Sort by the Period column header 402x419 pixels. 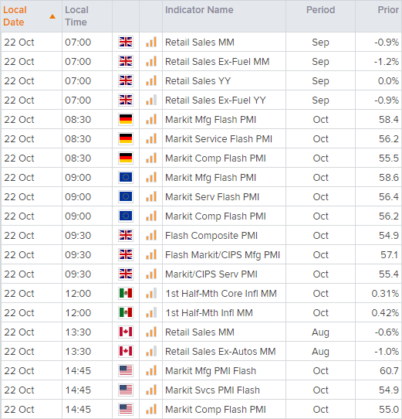click(x=320, y=10)
